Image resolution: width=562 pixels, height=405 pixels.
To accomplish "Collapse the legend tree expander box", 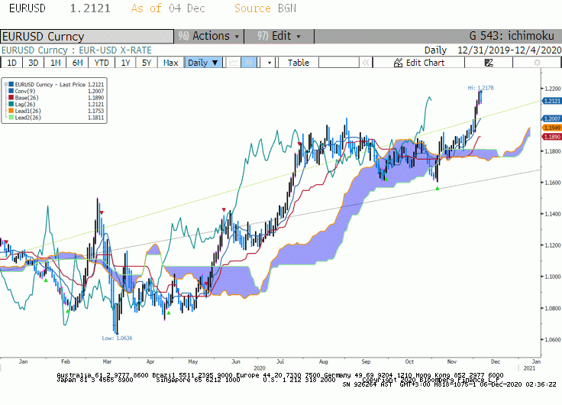I will coord(6,85).
